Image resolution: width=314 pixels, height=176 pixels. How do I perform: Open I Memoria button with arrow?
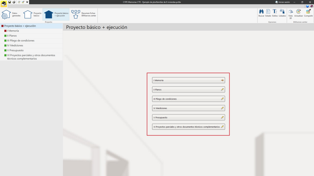189,80
